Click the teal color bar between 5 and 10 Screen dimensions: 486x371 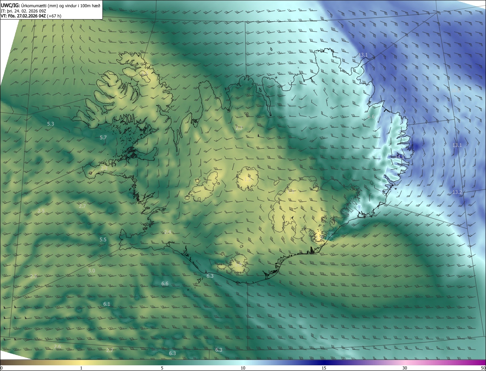202,362
